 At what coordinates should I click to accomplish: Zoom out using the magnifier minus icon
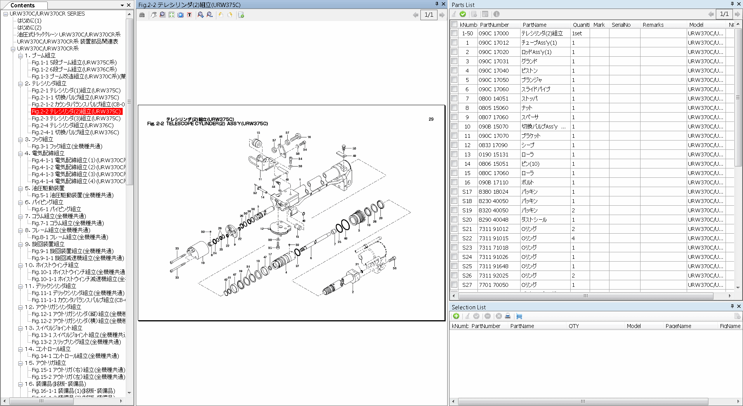tap(210, 15)
